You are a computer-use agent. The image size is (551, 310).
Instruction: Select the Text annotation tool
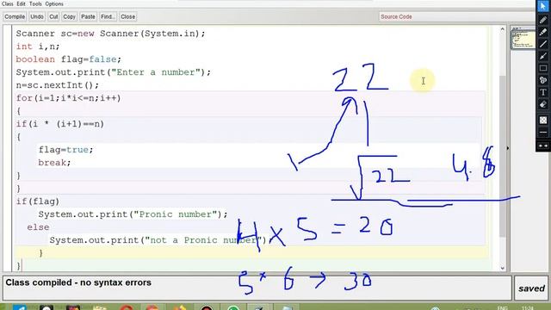(x=543, y=92)
